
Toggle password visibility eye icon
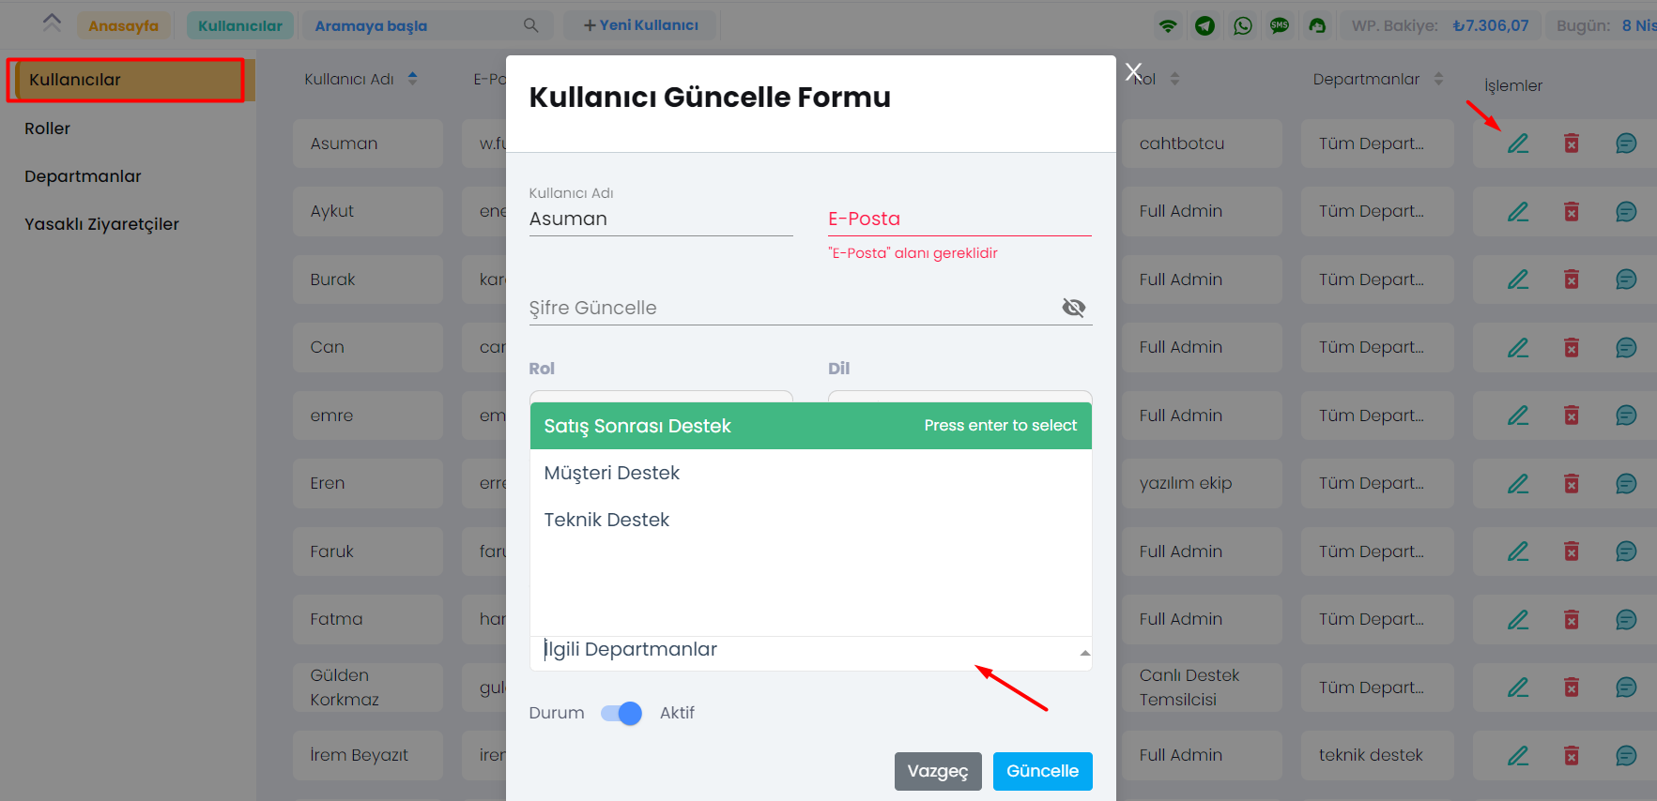pos(1074,308)
